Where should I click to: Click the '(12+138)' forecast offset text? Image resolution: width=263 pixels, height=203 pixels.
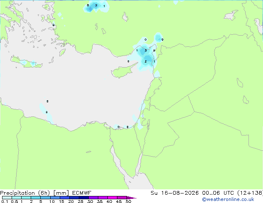[x=250, y=193]
